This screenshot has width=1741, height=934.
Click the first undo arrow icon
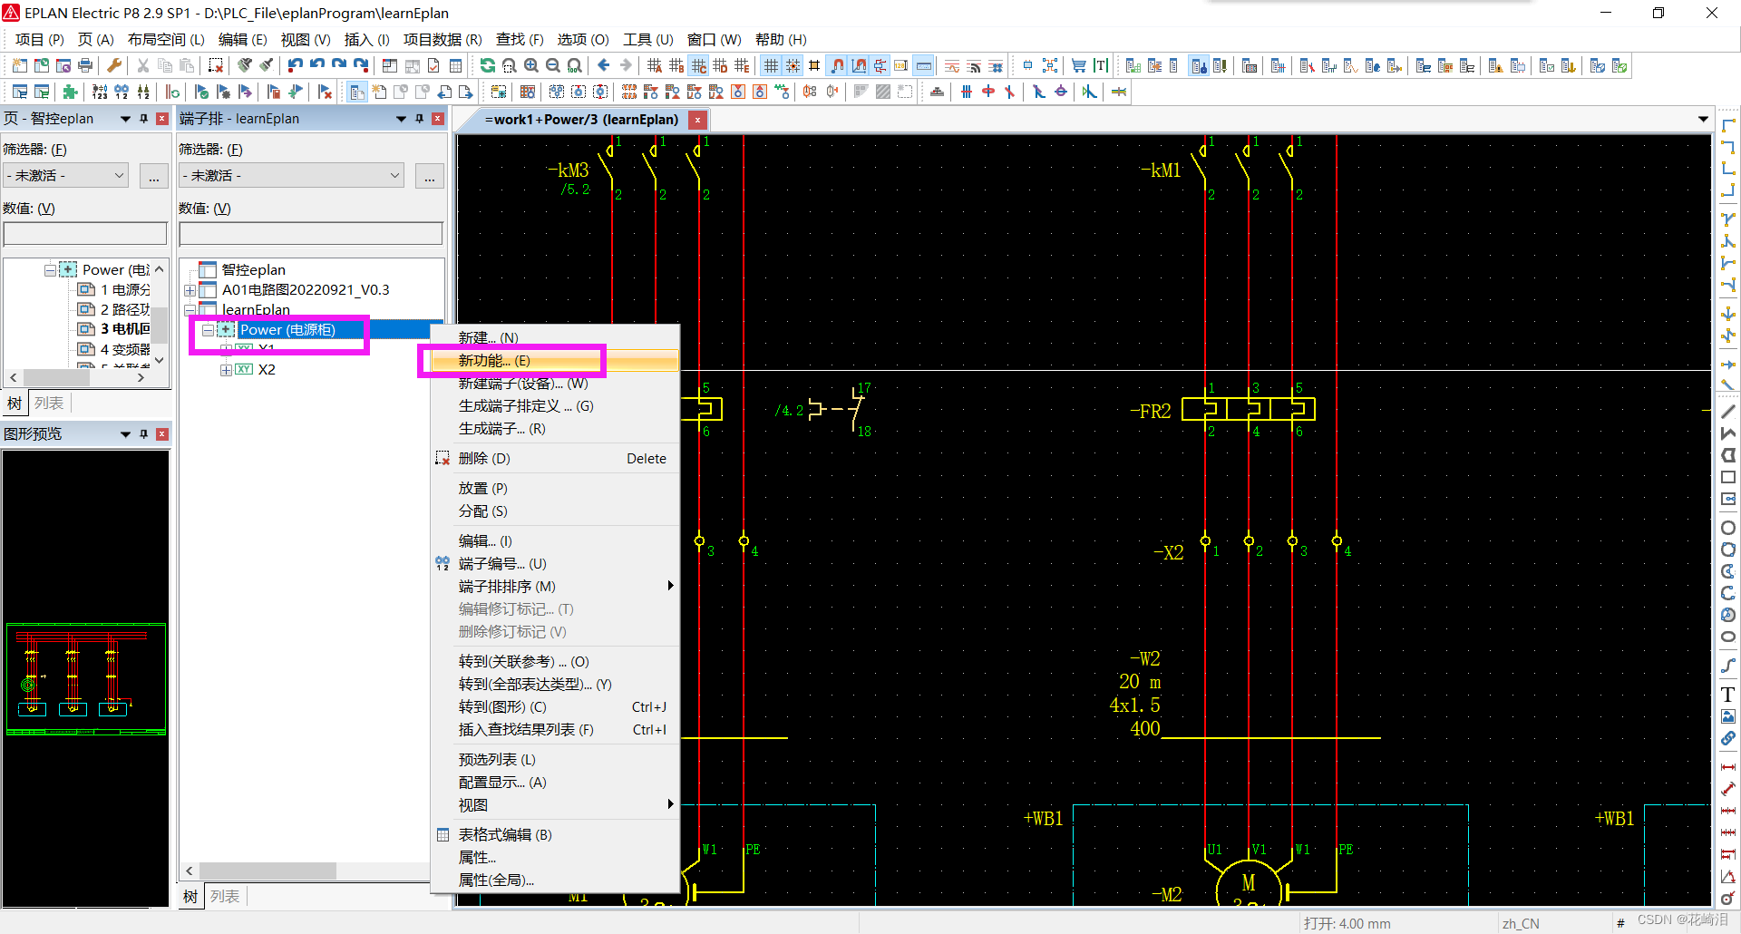(x=296, y=65)
